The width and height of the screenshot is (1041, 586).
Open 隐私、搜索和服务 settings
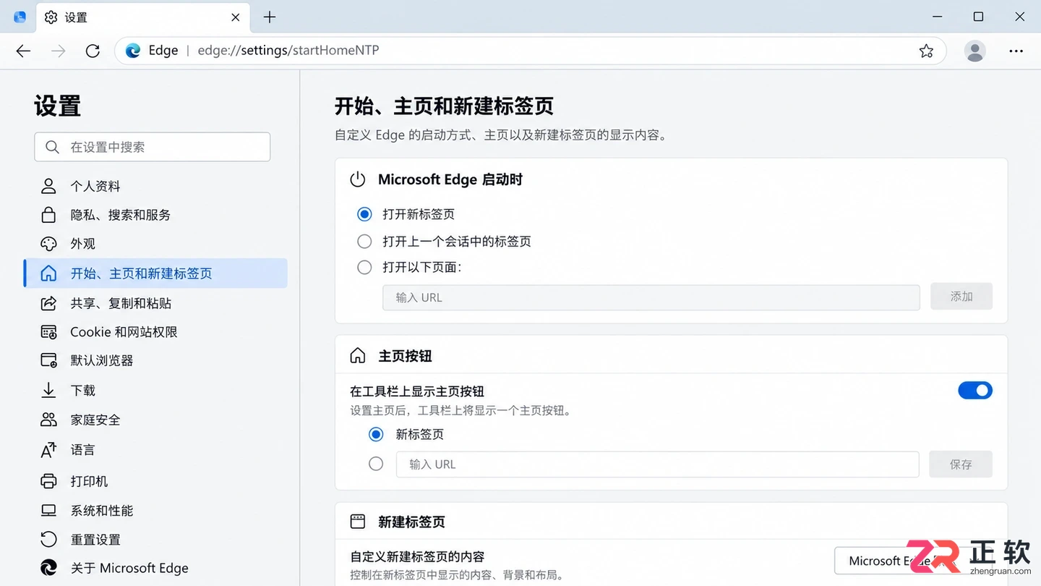pos(155,215)
